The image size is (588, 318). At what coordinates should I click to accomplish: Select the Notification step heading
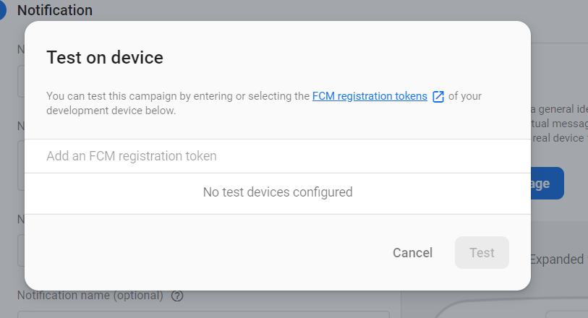[x=55, y=10]
